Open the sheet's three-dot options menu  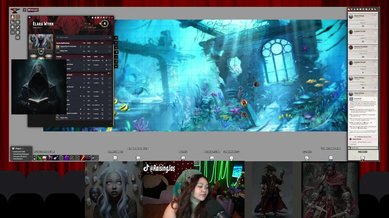click(x=109, y=18)
